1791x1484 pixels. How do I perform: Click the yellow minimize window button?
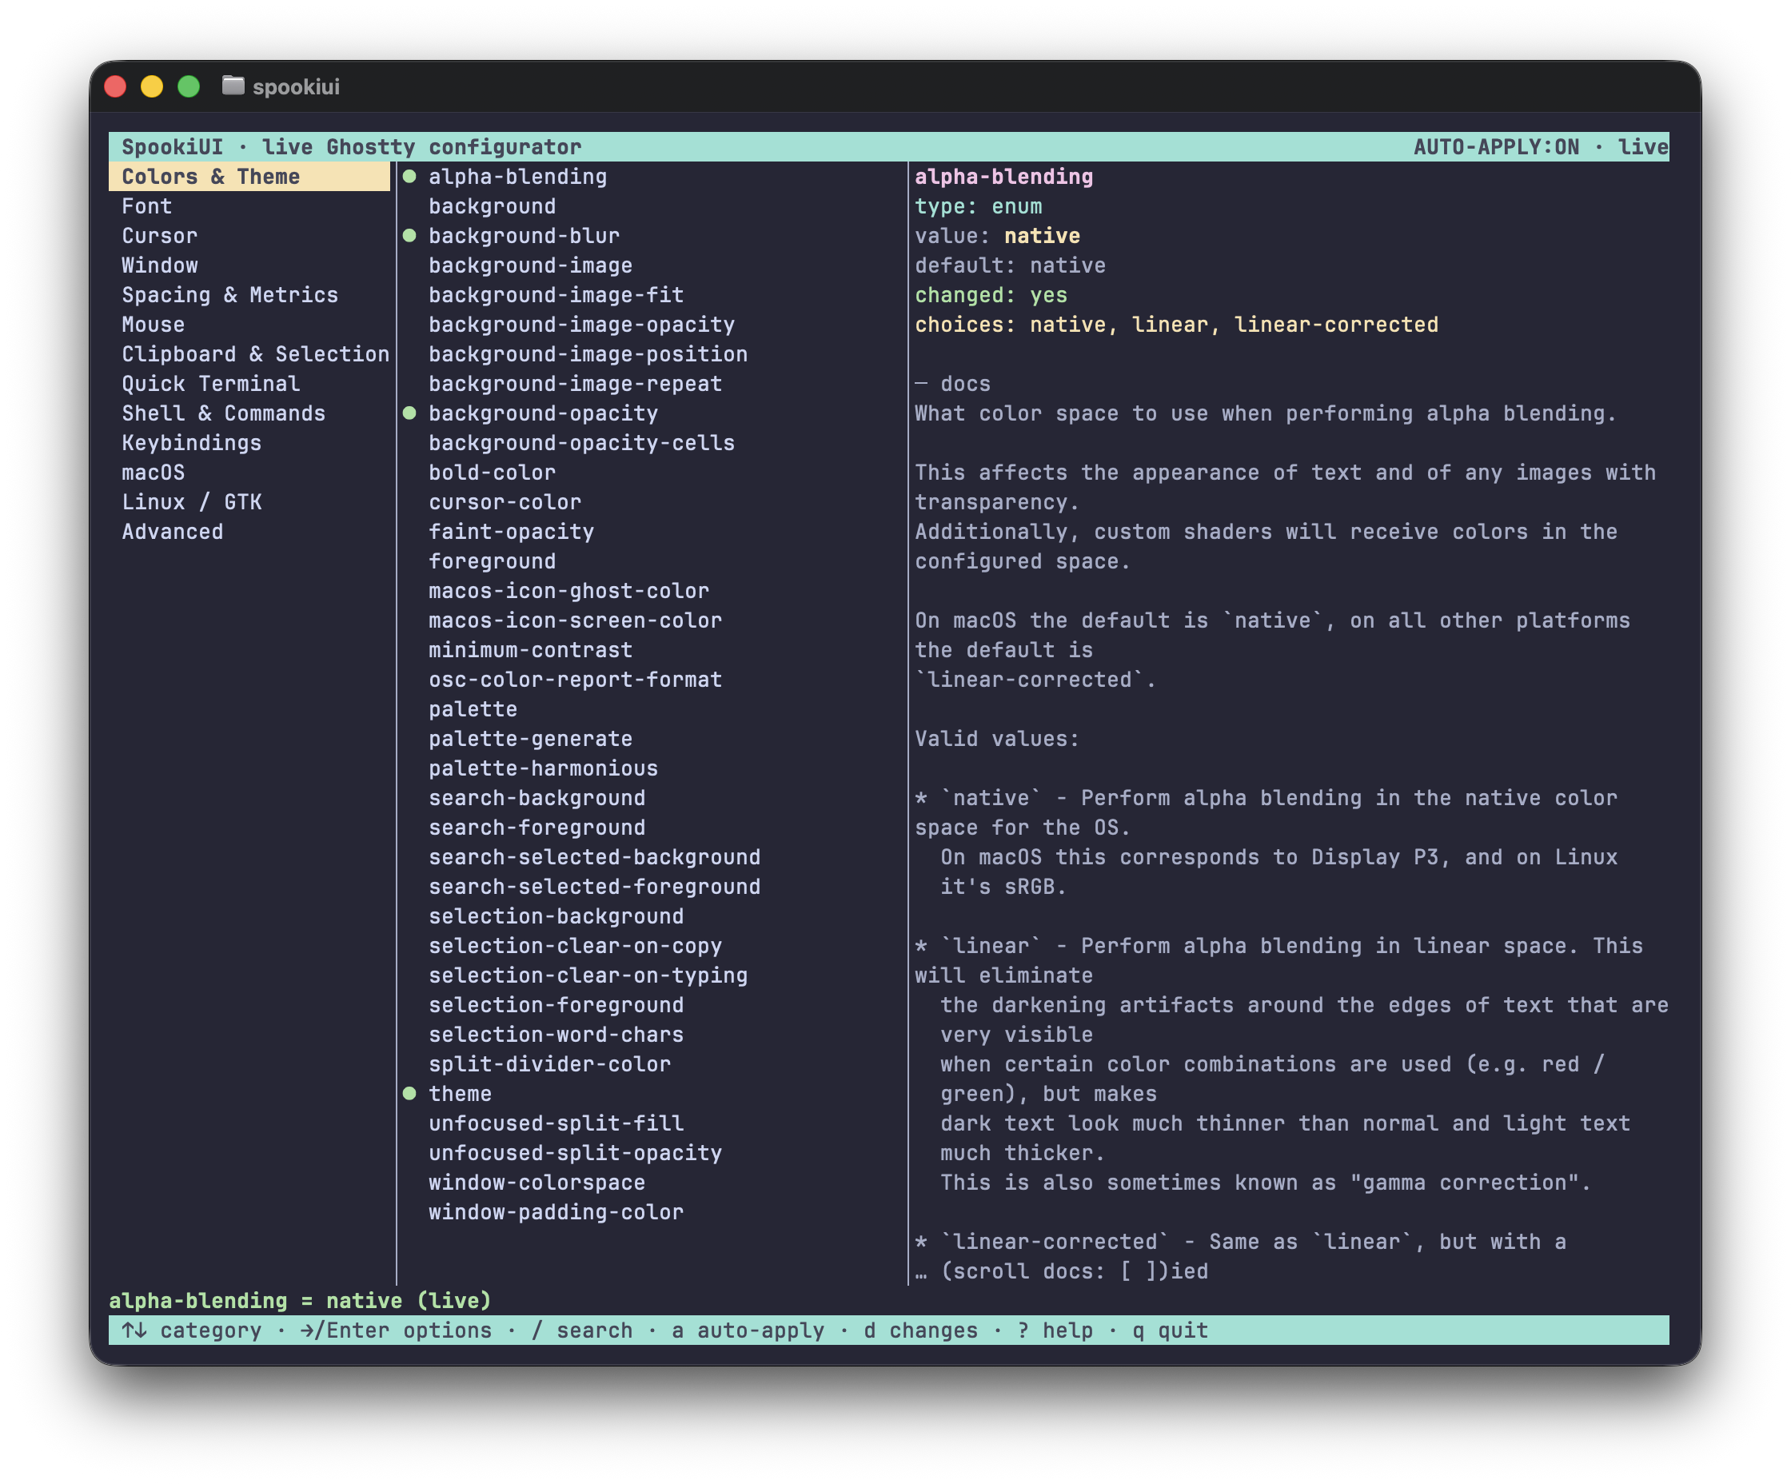click(152, 86)
